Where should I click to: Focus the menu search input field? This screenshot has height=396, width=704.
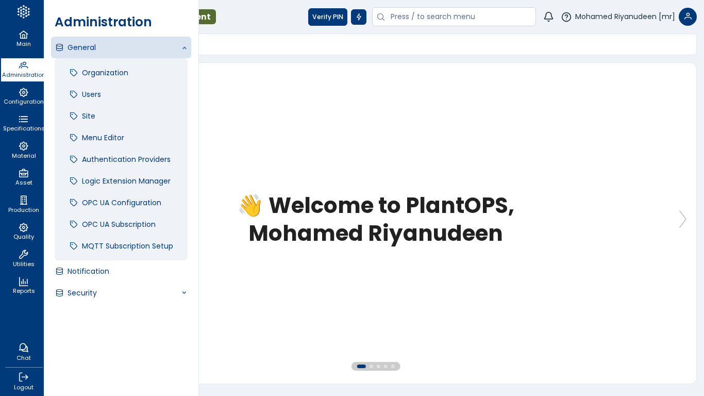(x=459, y=17)
